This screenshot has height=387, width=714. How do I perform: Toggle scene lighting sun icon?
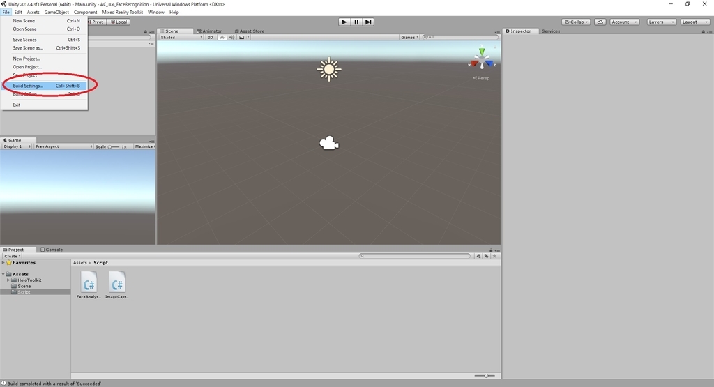pyautogui.click(x=222, y=38)
